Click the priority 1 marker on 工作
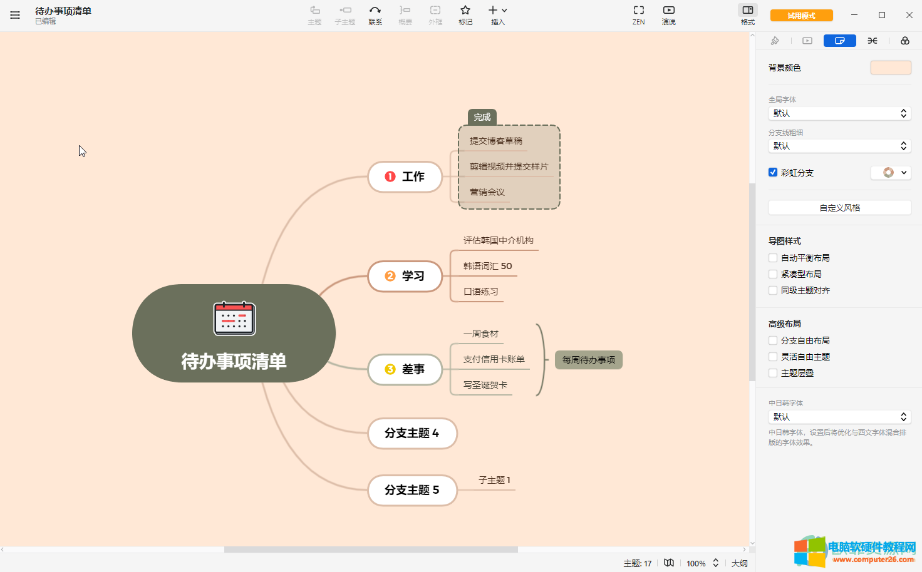 point(390,176)
